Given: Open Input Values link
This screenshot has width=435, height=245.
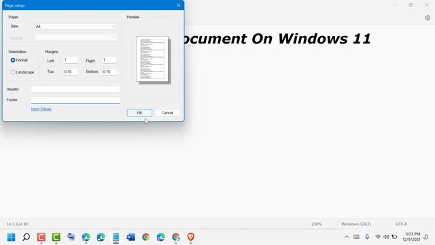Looking at the screenshot, I should (41, 109).
